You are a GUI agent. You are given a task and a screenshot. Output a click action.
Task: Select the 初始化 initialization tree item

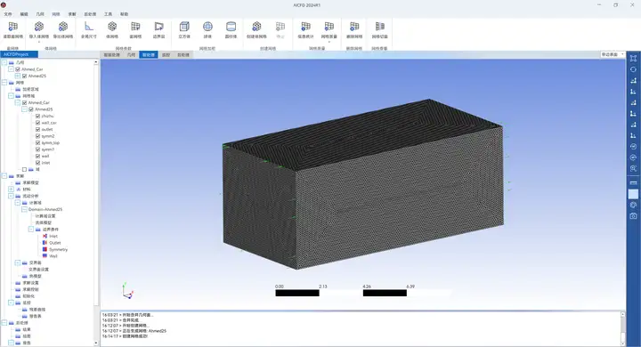pyautogui.click(x=28, y=296)
